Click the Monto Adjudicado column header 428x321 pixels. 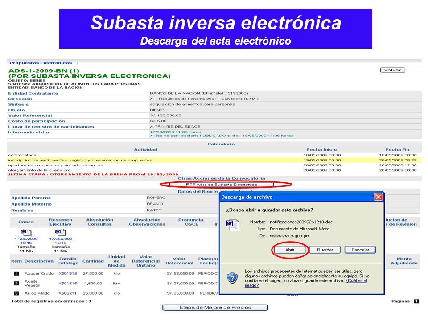404,261
